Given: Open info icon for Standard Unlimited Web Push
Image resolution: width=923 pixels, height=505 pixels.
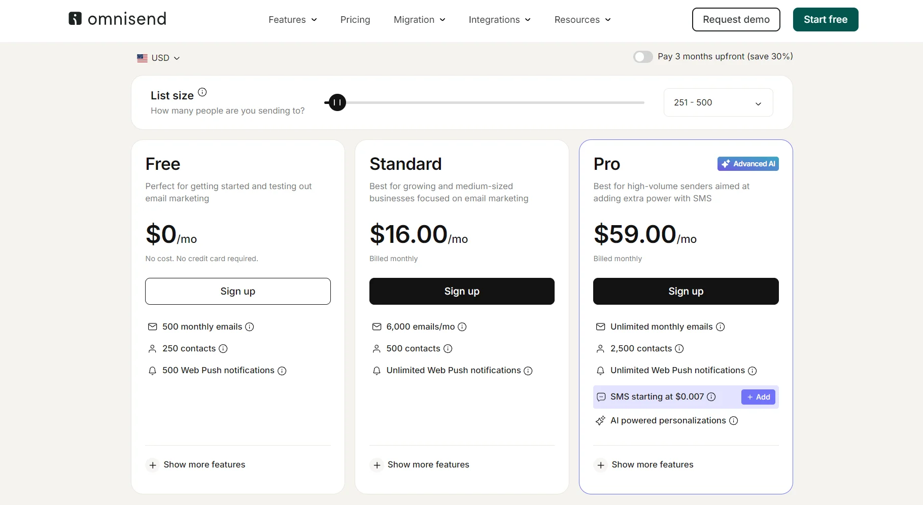Looking at the screenshot, I should [x=528, y=371].
